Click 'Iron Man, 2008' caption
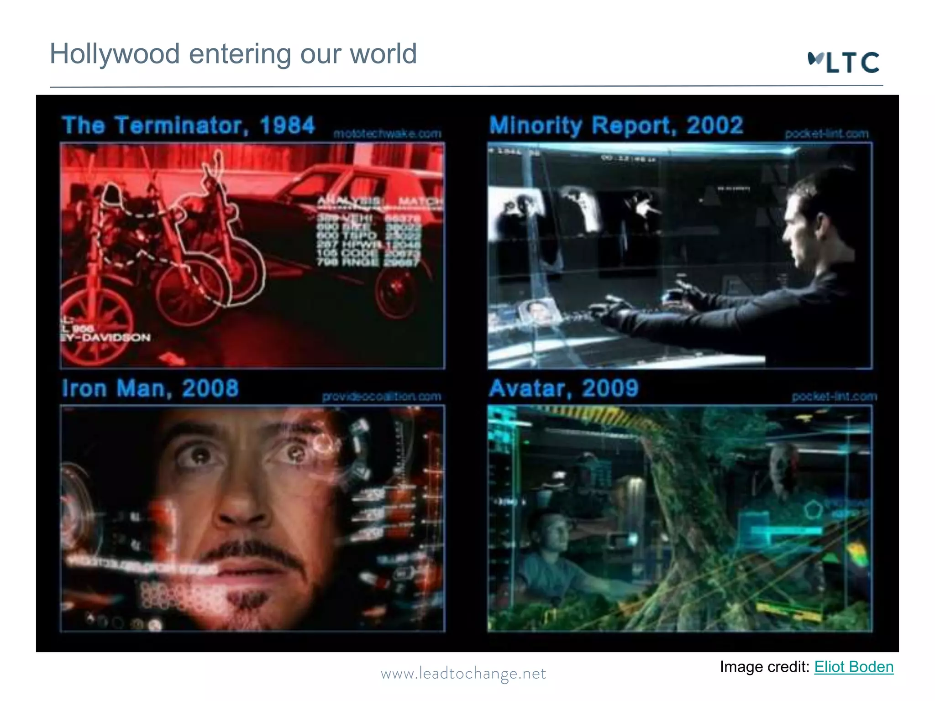 tap(150, 388)
